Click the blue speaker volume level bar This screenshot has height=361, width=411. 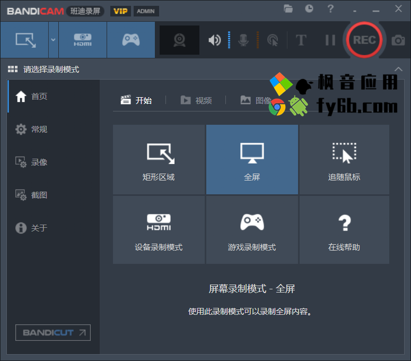pyautogui.click(x=229, y=40)
